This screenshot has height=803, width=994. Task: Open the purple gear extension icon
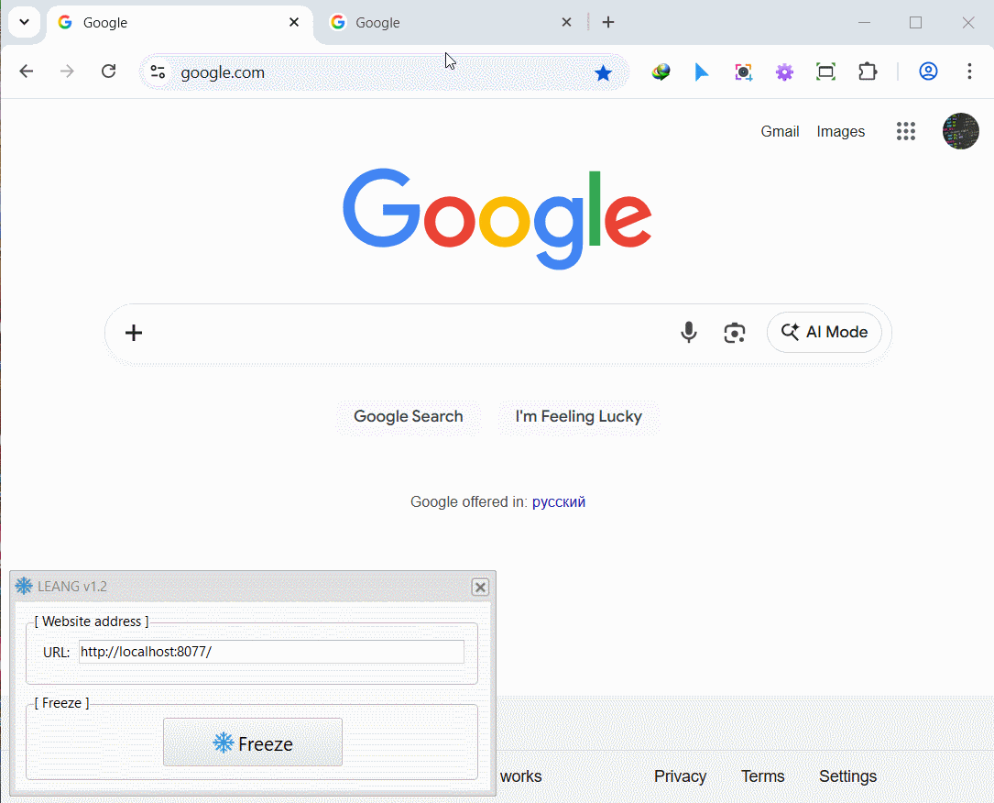click(x=784, y=71)
